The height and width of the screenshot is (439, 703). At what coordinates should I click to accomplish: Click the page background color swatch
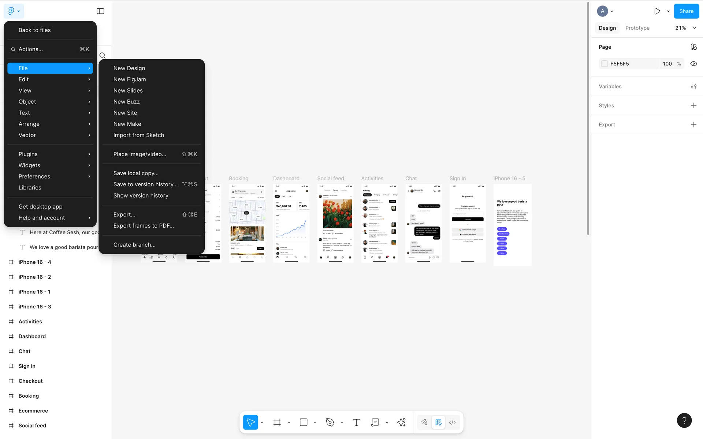coord(605,64)
